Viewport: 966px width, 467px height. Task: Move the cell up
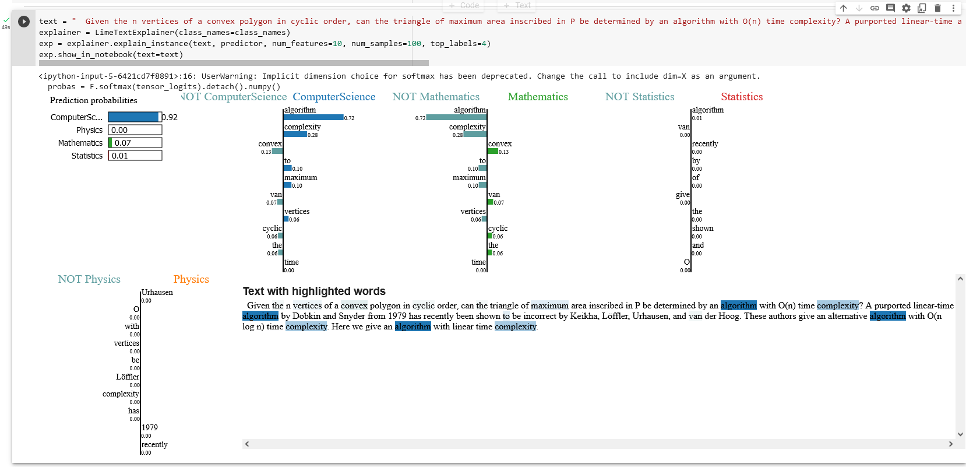843,8
